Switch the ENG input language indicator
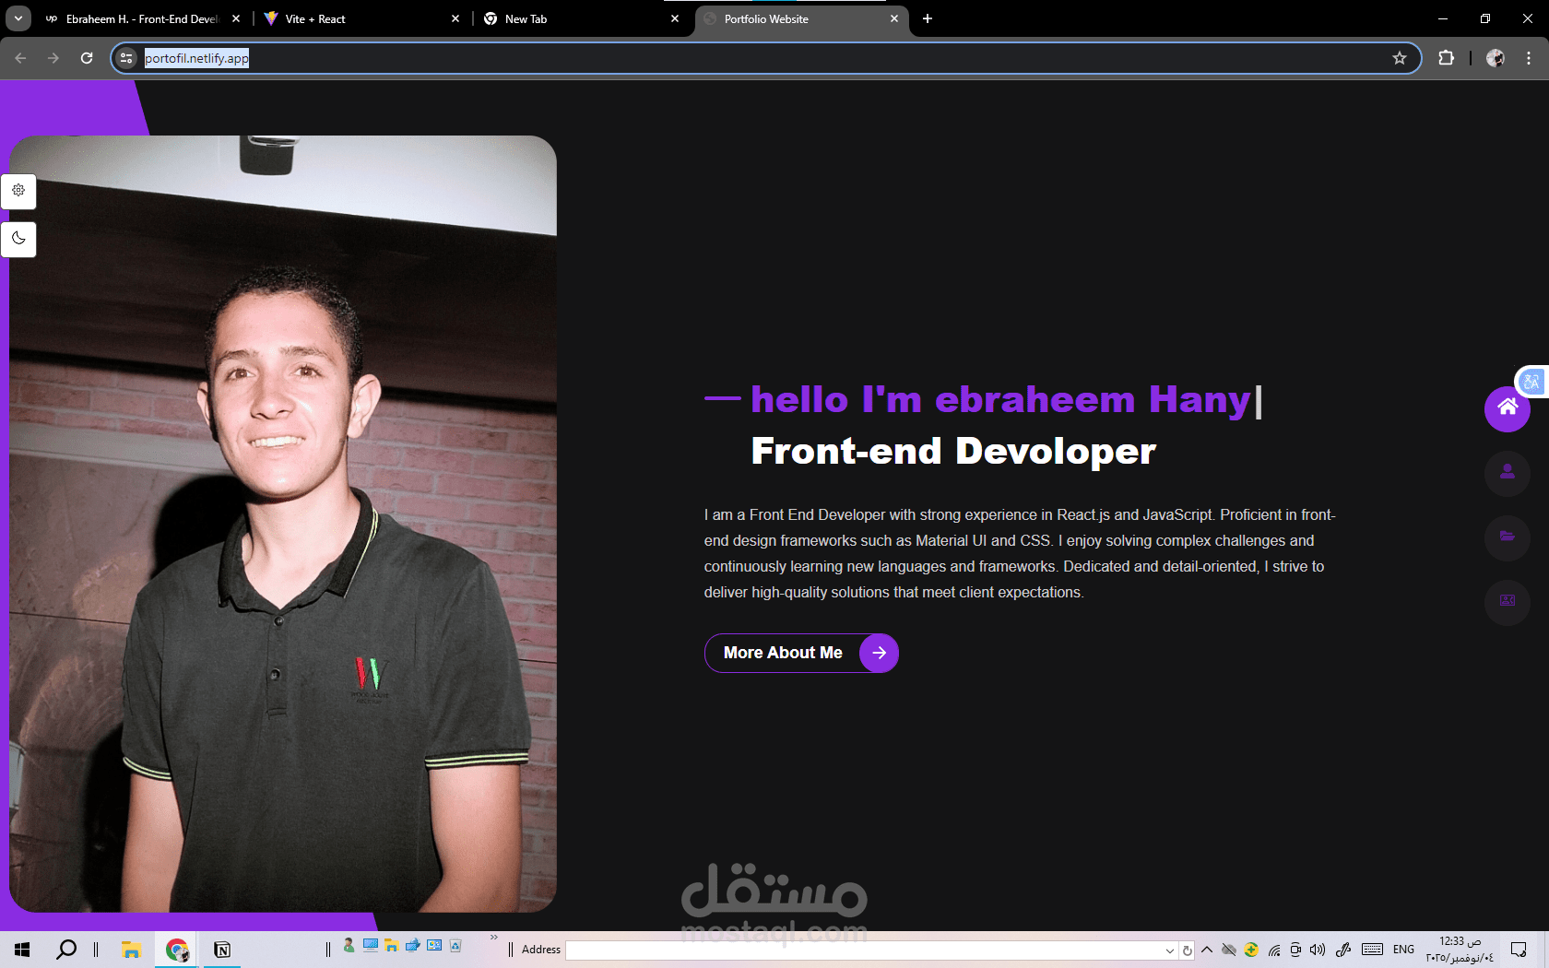The width and height of the screenshot is (1549, 968). 1403,950
